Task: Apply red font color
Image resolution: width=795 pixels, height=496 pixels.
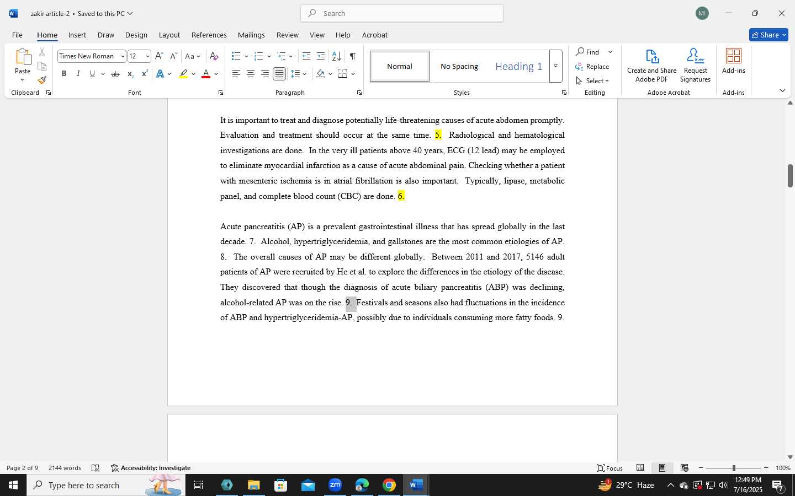Action: click(206, 74)
